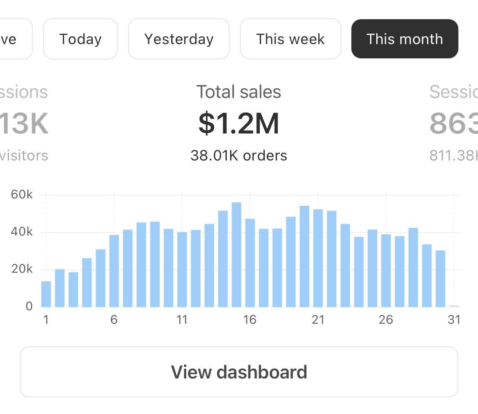This screenshot has width=478, height=414.
Task: Select the bar for day 21
Action: coord(318,258)
